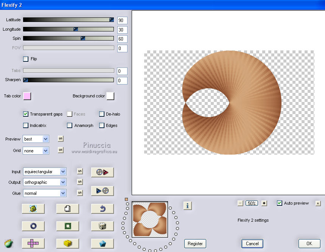
Task: Click the Cancel button
Action: pos(252,244)
